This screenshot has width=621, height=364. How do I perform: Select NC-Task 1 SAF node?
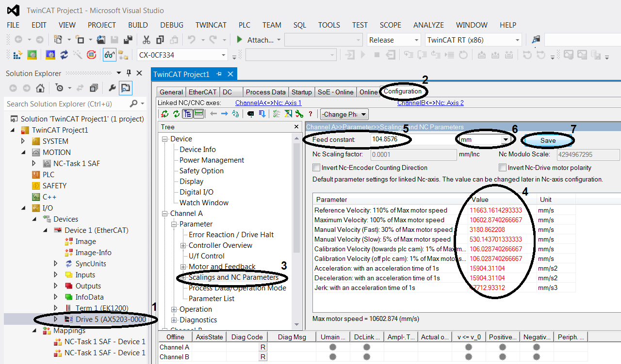coord(76,163)
